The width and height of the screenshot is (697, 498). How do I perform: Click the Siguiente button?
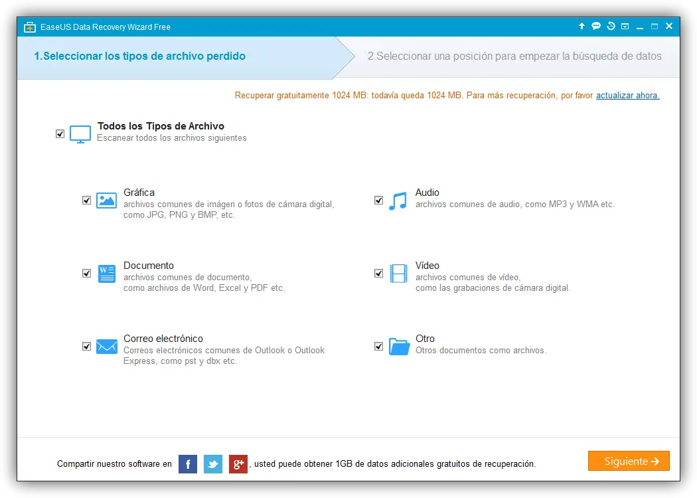[629, 461]
